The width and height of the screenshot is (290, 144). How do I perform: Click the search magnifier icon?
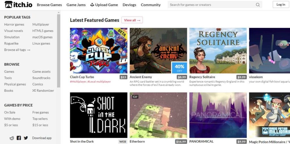[x=258, y=5]
